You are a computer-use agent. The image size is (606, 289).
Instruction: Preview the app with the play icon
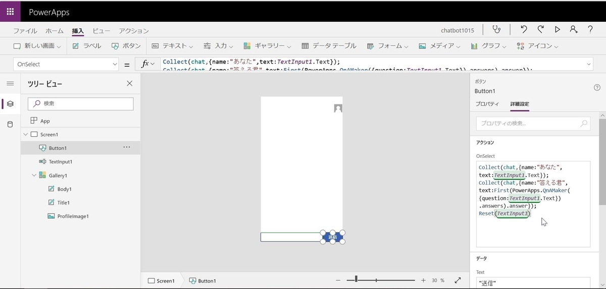(x=557, y=30)
